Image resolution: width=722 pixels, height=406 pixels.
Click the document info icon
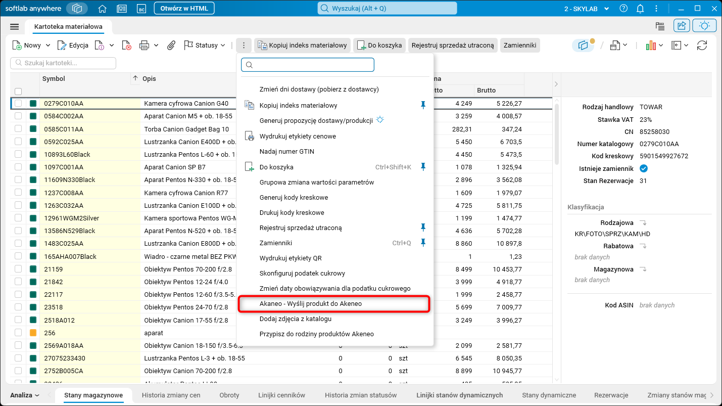tap(100, 46)
